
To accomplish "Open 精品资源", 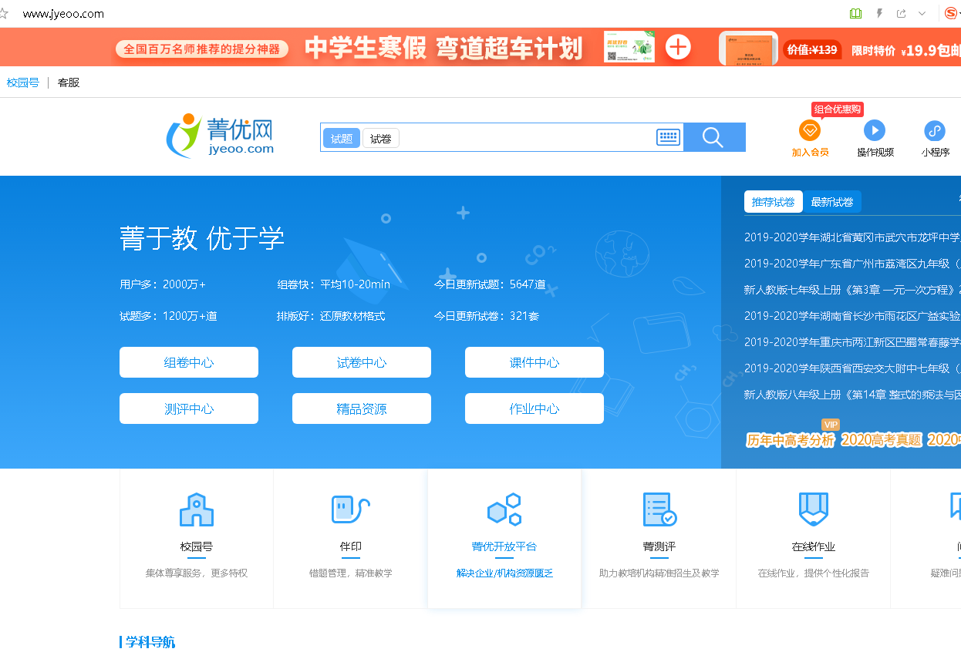I will pyautogui.click(x=362, y=408).
